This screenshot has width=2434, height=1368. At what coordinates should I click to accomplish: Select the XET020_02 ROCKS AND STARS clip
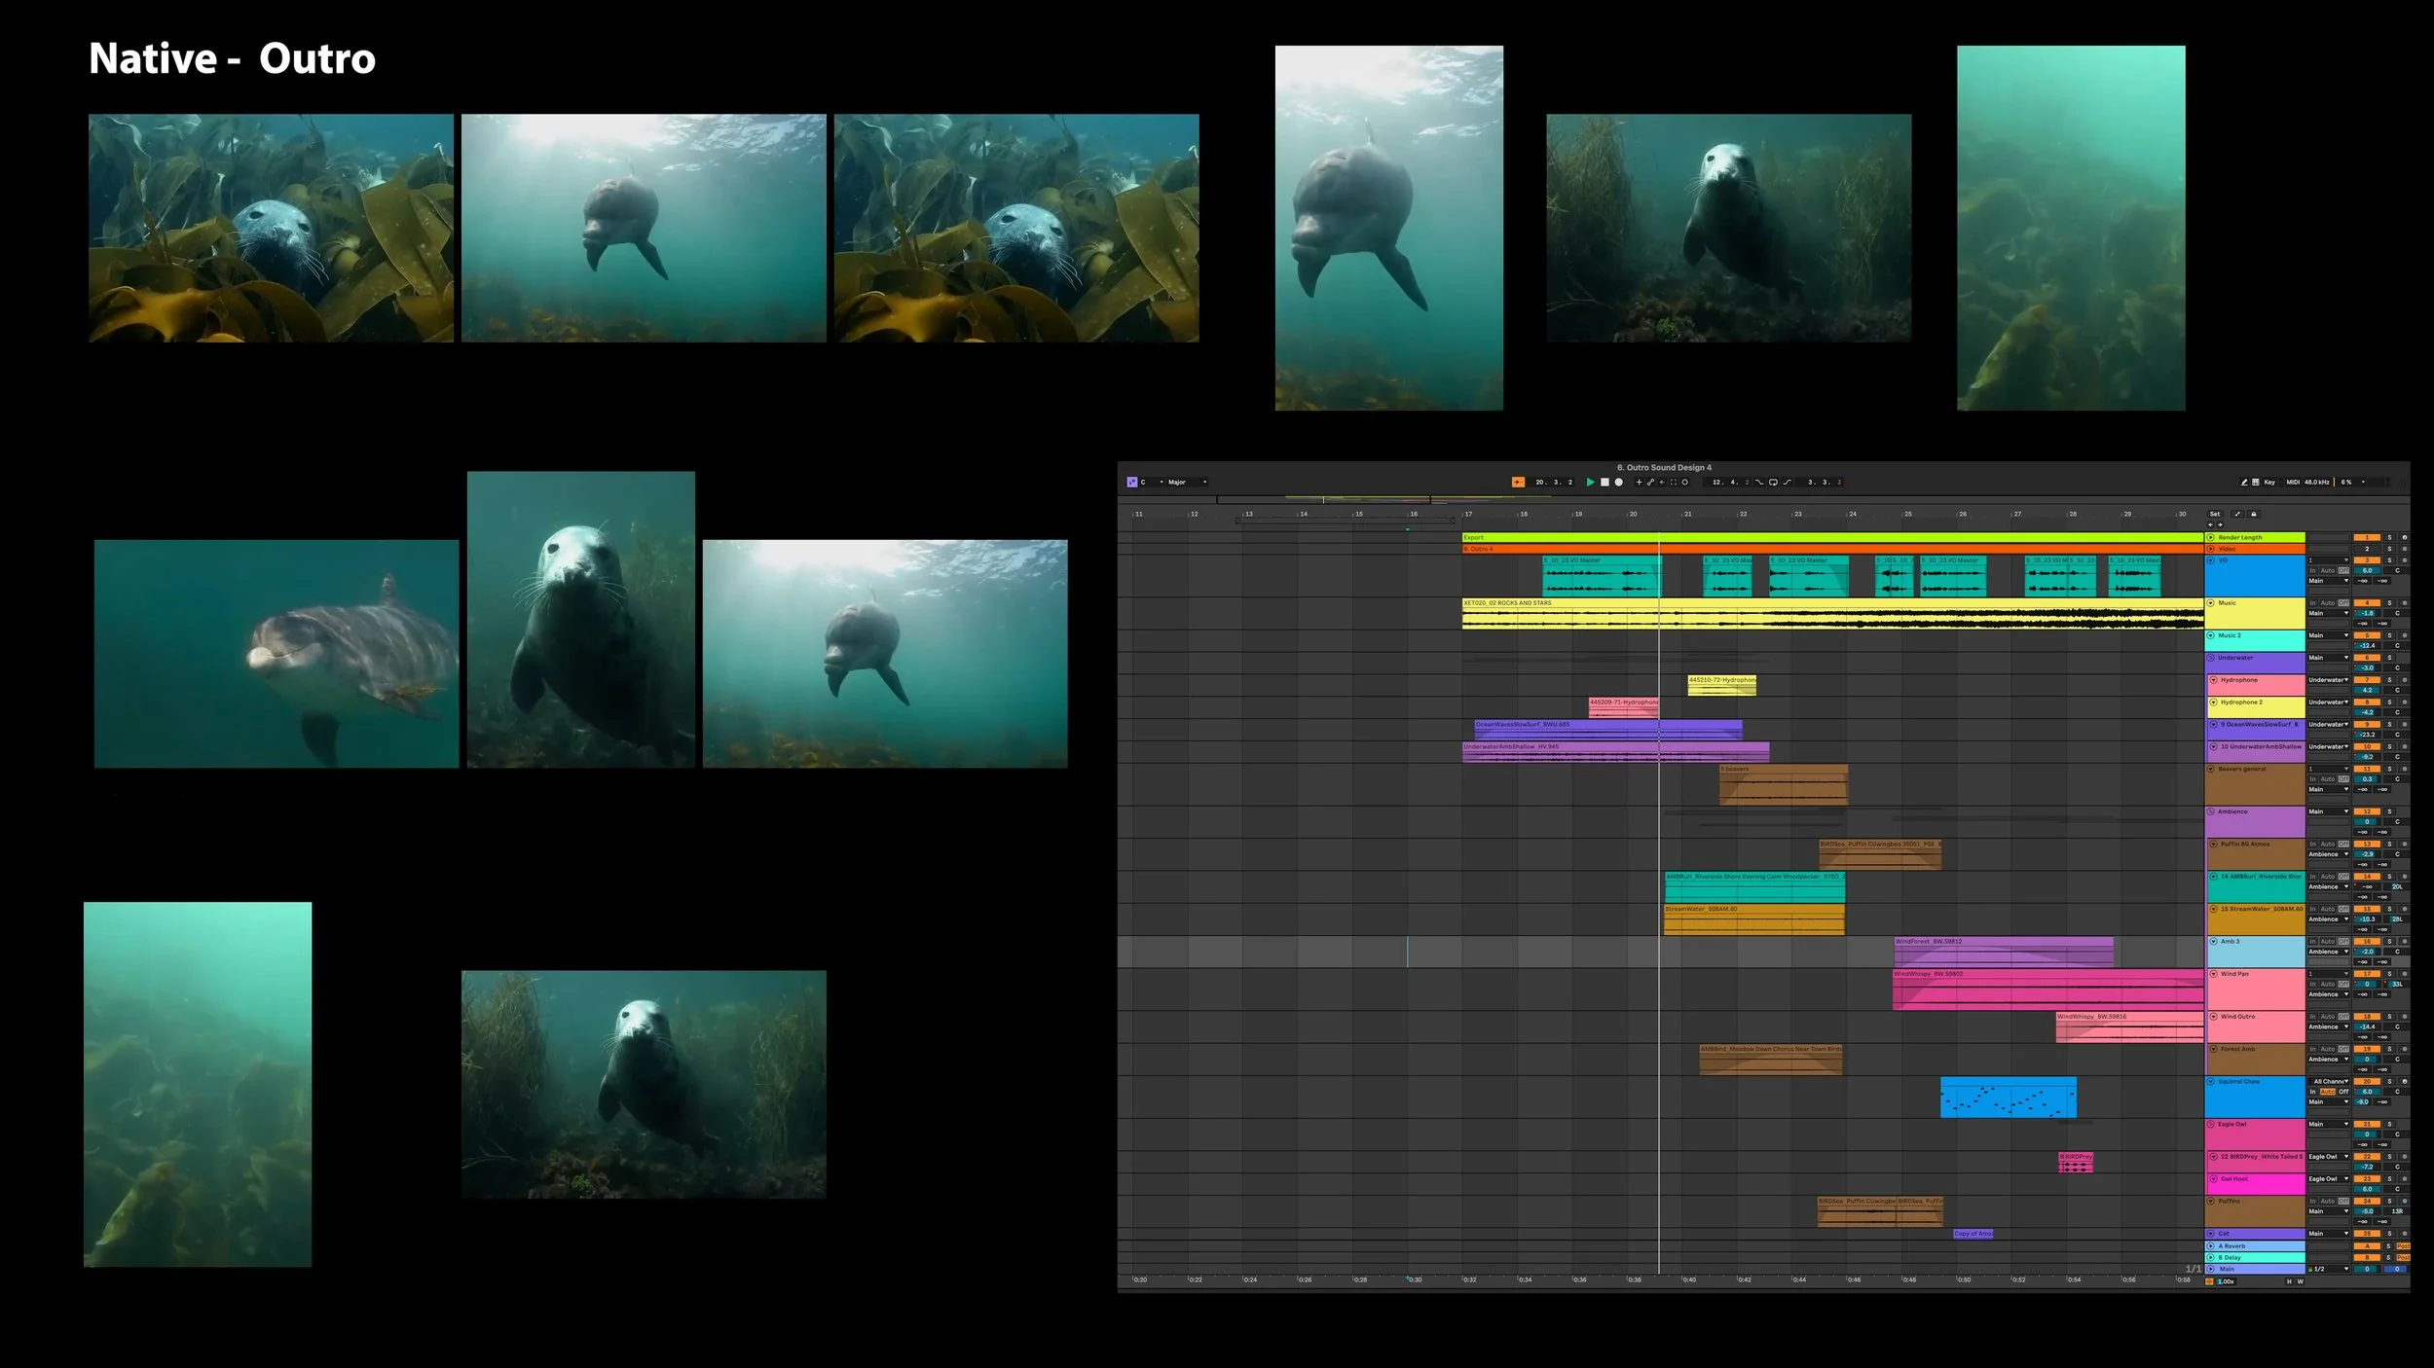(1507, 603)
